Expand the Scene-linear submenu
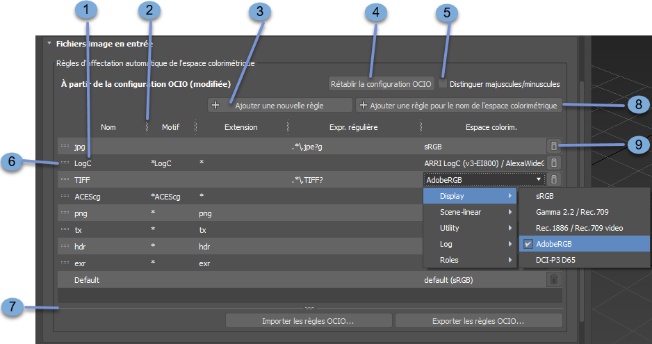652x344 pixels. tap(471, 212)
